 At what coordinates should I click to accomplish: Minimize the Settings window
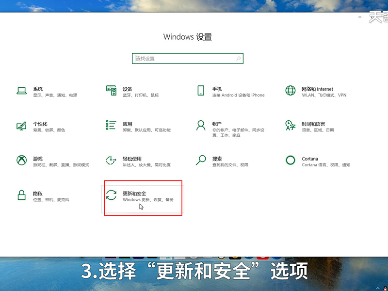[x=360, y=17]
